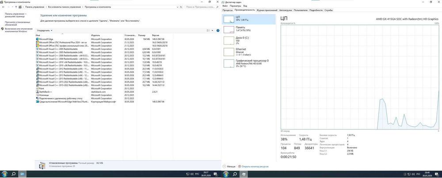Open recent locations dropdown beside forward arrow

point(12,7)
